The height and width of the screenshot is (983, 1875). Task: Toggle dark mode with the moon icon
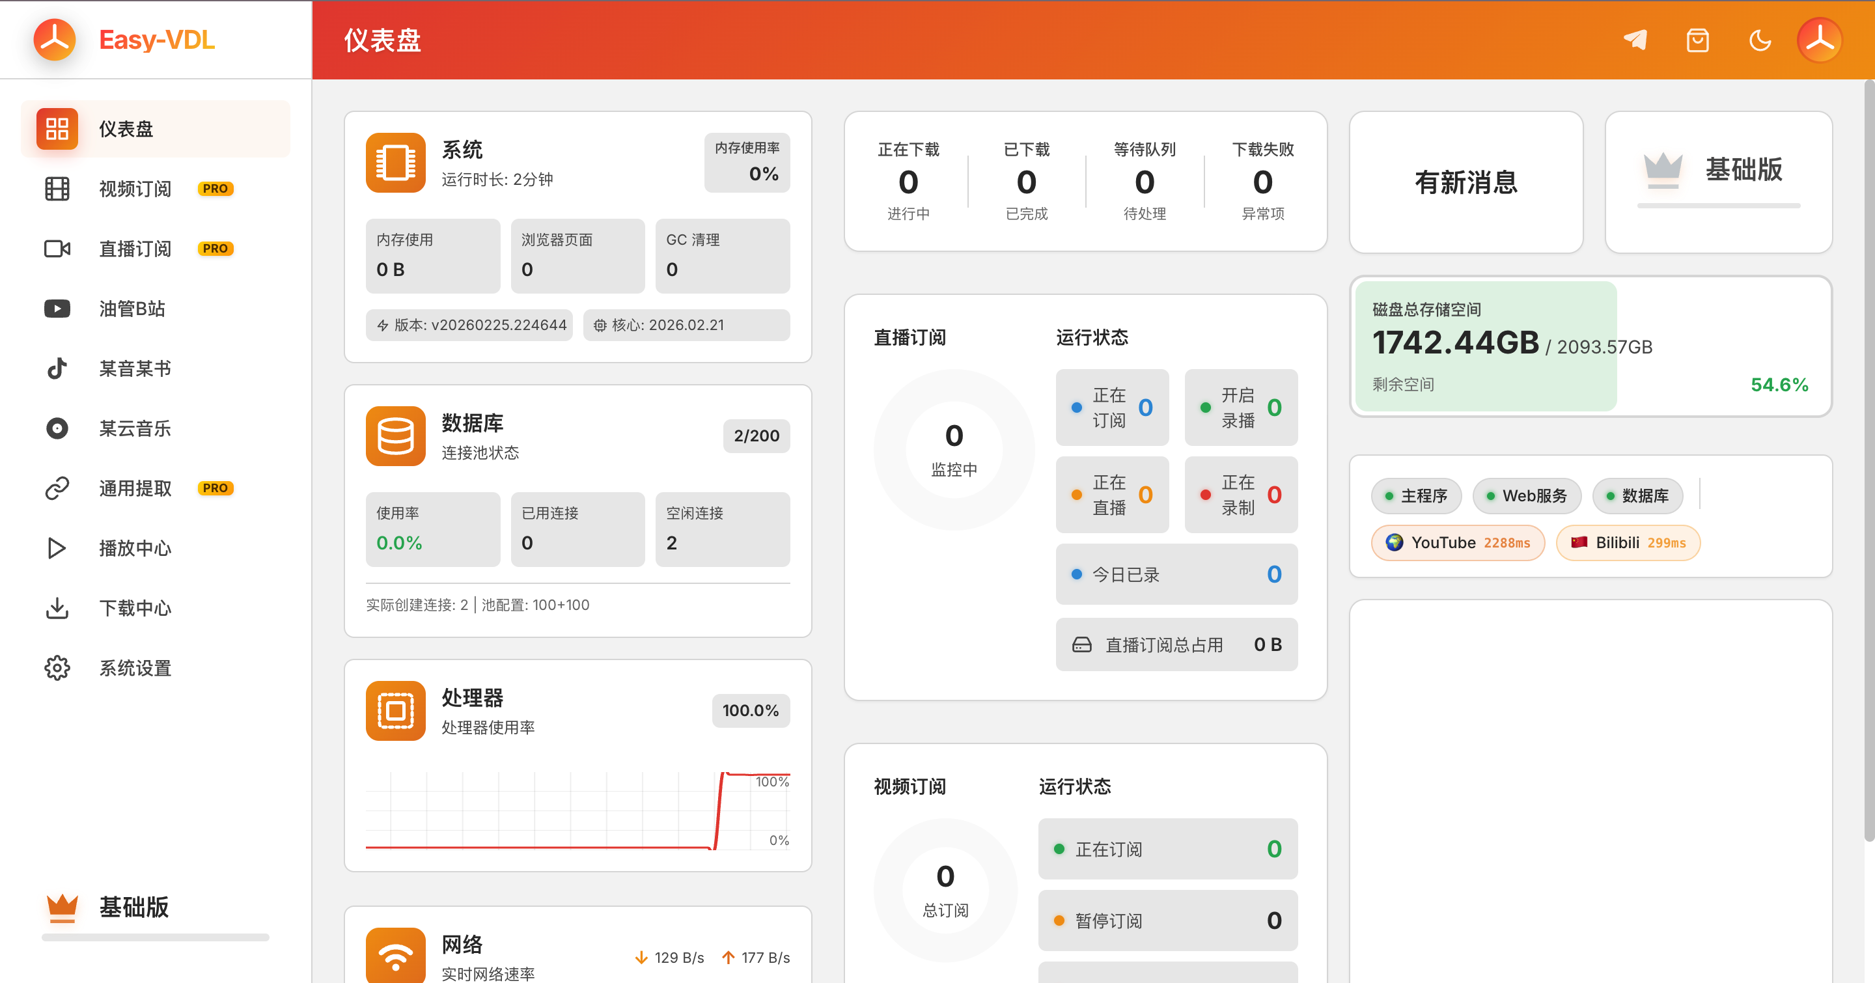(x=1760, y=40)
